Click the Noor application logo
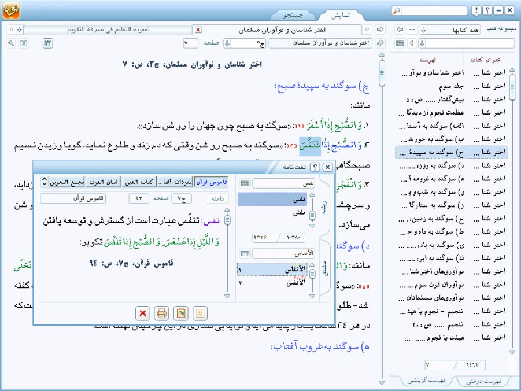The height and width of the screenshot is (391, 521). 11,10
